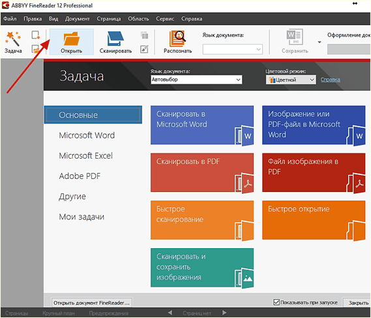
Task: Open the Справка menu in the menu bar
Action: tap(192, 19)
